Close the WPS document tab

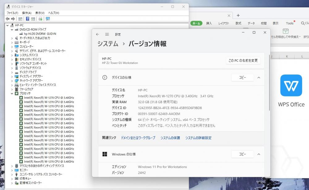coord(229,15)
